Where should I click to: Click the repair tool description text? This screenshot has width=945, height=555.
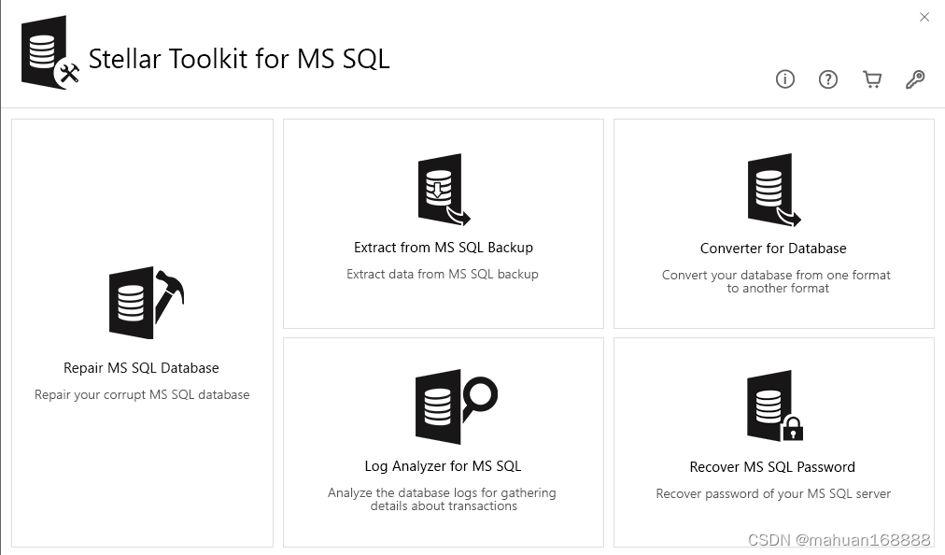coord(141,394)
